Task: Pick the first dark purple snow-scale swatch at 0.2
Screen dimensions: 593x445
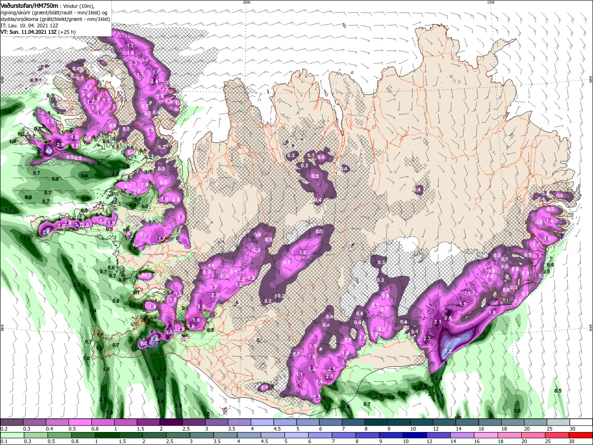Action: (12, 422)
